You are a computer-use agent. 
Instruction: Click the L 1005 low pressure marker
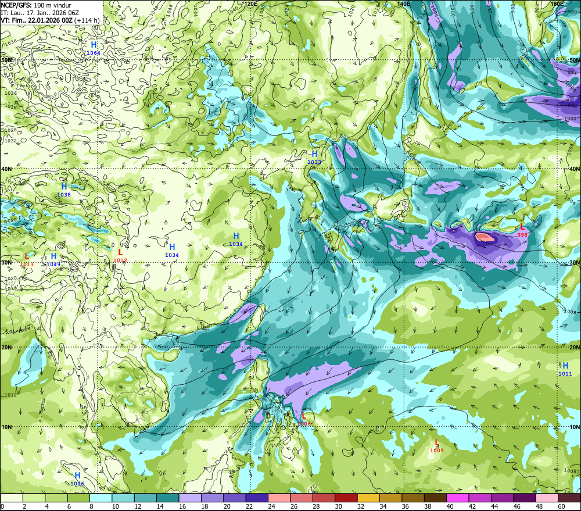pos(436,446)
